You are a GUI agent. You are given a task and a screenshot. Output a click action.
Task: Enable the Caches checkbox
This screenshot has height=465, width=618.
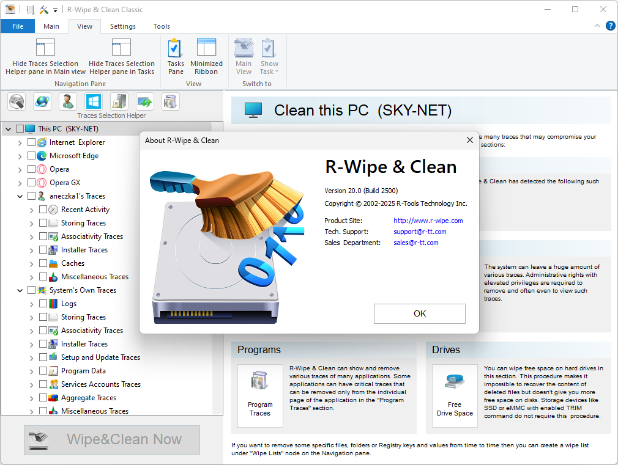coord(43,263)
